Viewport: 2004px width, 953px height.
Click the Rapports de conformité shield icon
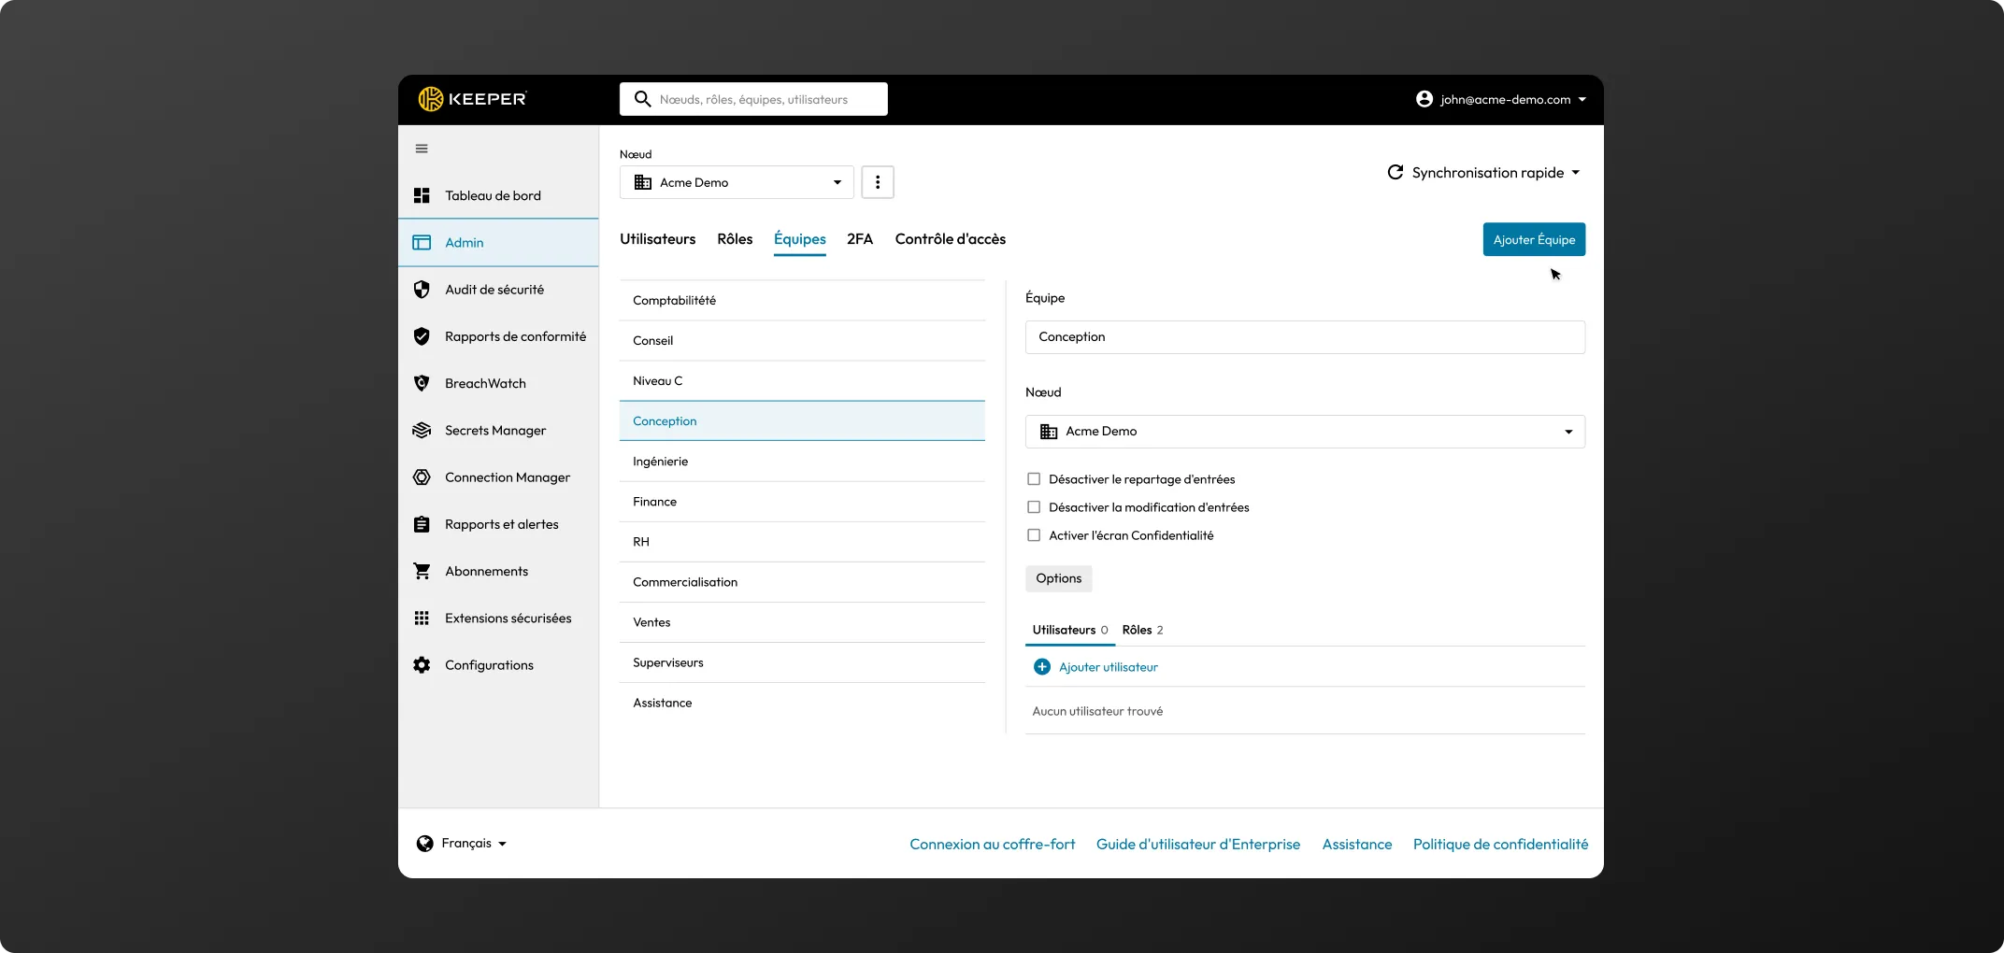(x=422, y=336)
